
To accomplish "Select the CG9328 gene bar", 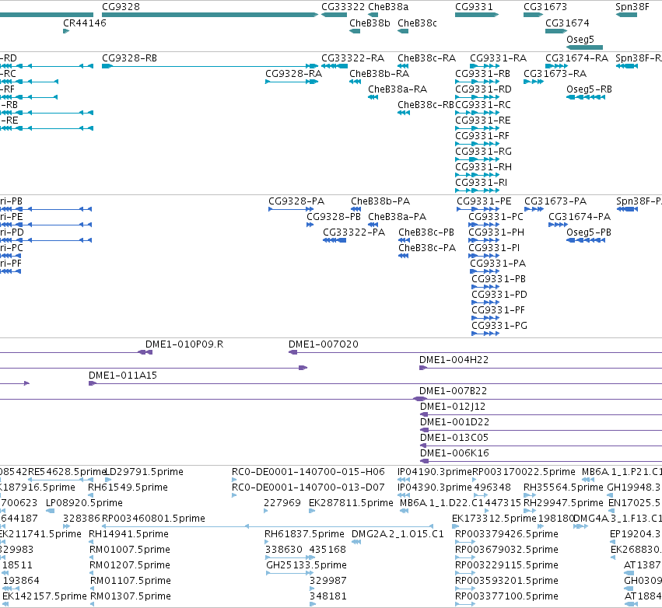I will [210, 15].
